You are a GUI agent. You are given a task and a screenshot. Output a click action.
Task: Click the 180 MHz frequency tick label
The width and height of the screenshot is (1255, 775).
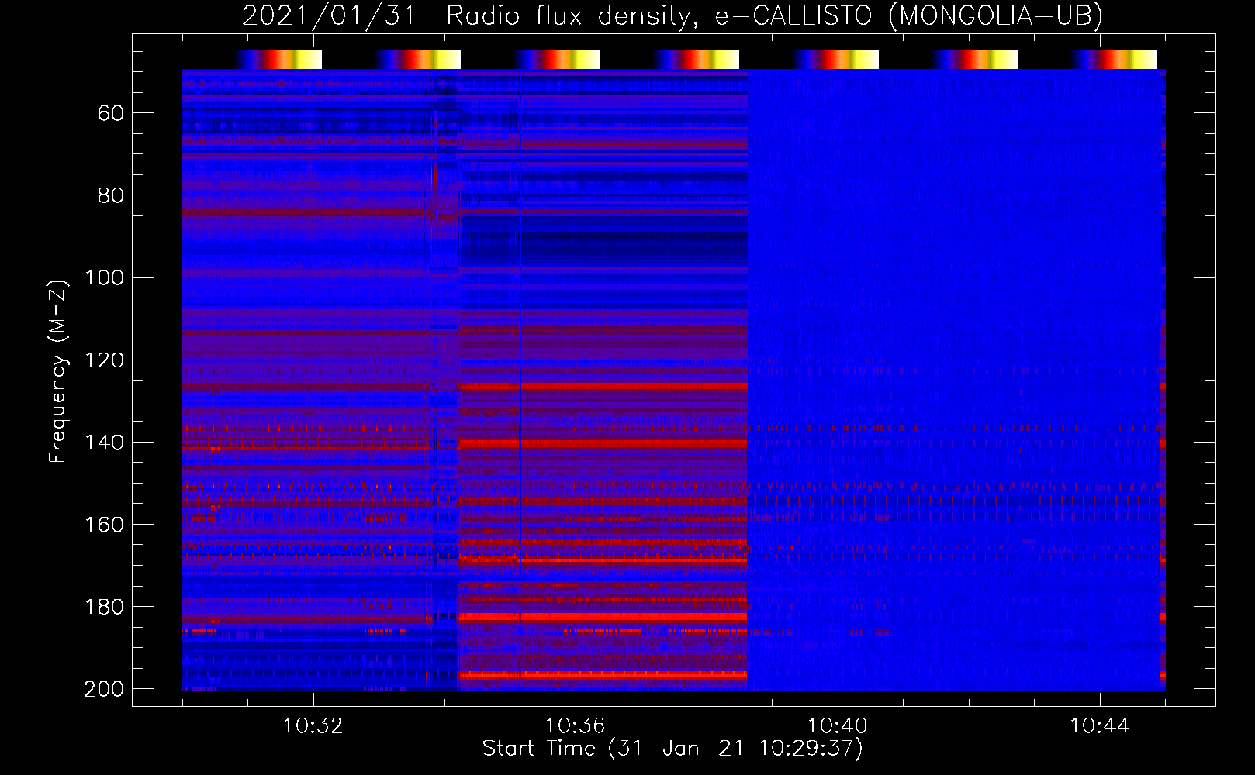[104, 607]
